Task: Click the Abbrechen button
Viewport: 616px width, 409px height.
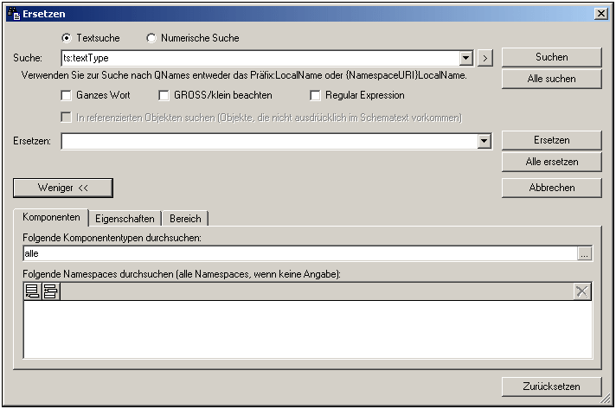Action: coord(552,188)
